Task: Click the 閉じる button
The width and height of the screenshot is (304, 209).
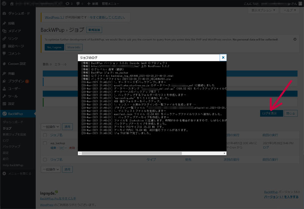Action: tap(291, 113)
